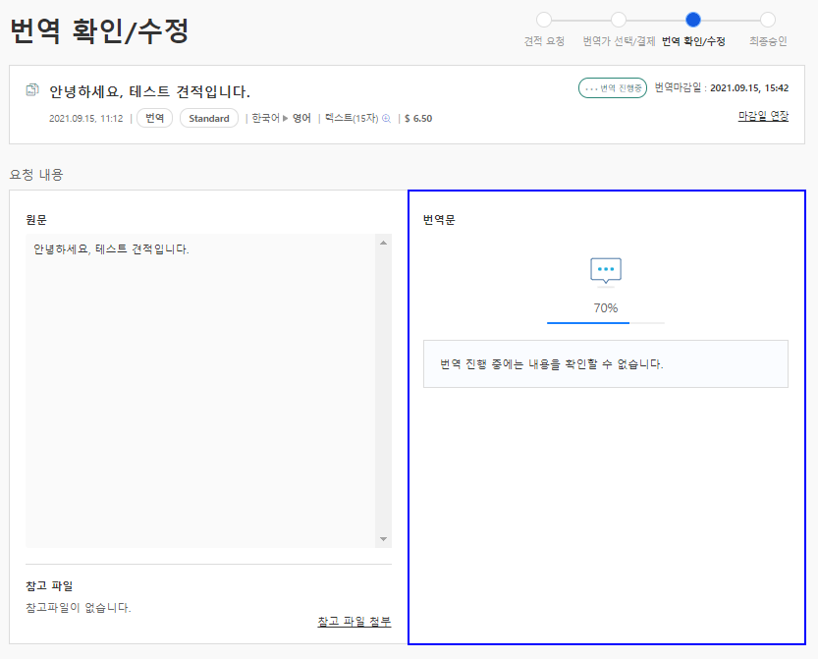Click the magnifier icon next to 텍스트(15자)
Viewport: 818px width, 659px height.
386,119
